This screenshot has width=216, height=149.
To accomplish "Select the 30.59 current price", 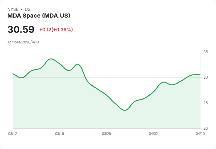I will [21, 30].
